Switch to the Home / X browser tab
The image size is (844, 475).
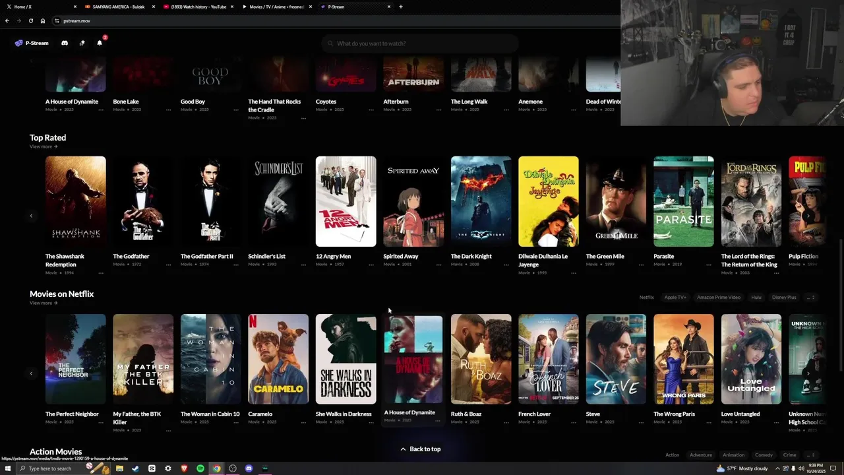click(40, 7)
